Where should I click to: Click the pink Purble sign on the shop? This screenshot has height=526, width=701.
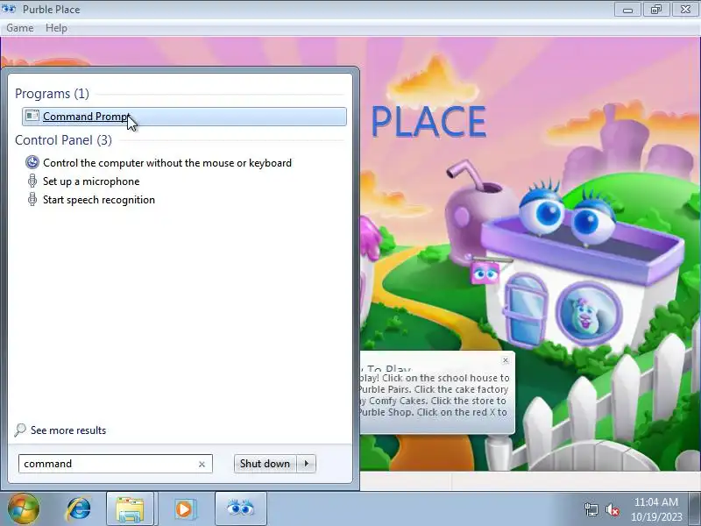pos(485,272)
